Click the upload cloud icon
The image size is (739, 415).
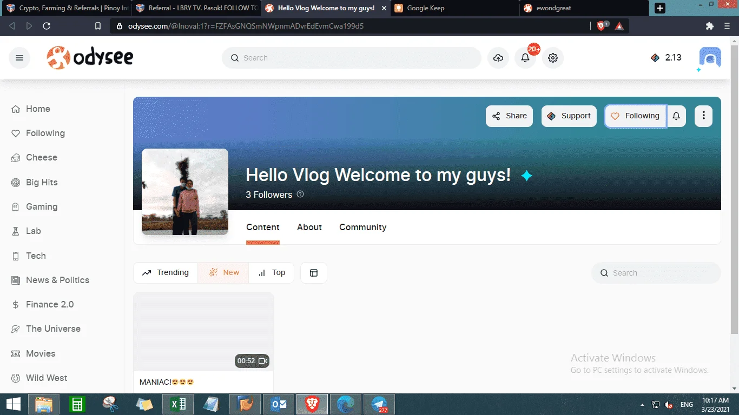pyautogui.click(x=498, y=58)
